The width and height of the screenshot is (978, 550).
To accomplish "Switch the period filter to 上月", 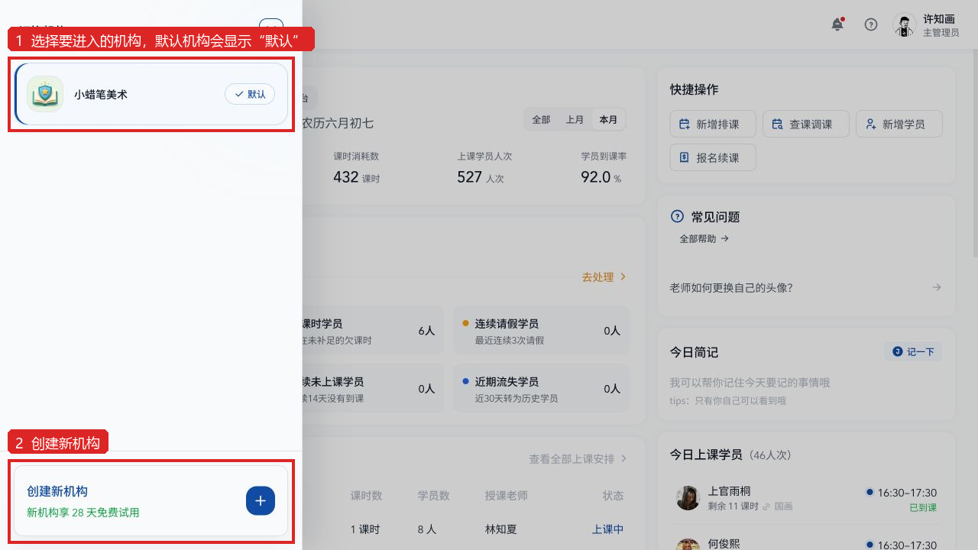I will pos(575,120).
